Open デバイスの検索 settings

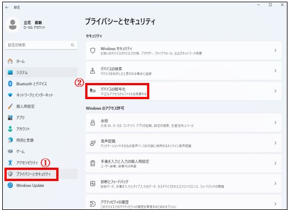coord(183,71)
